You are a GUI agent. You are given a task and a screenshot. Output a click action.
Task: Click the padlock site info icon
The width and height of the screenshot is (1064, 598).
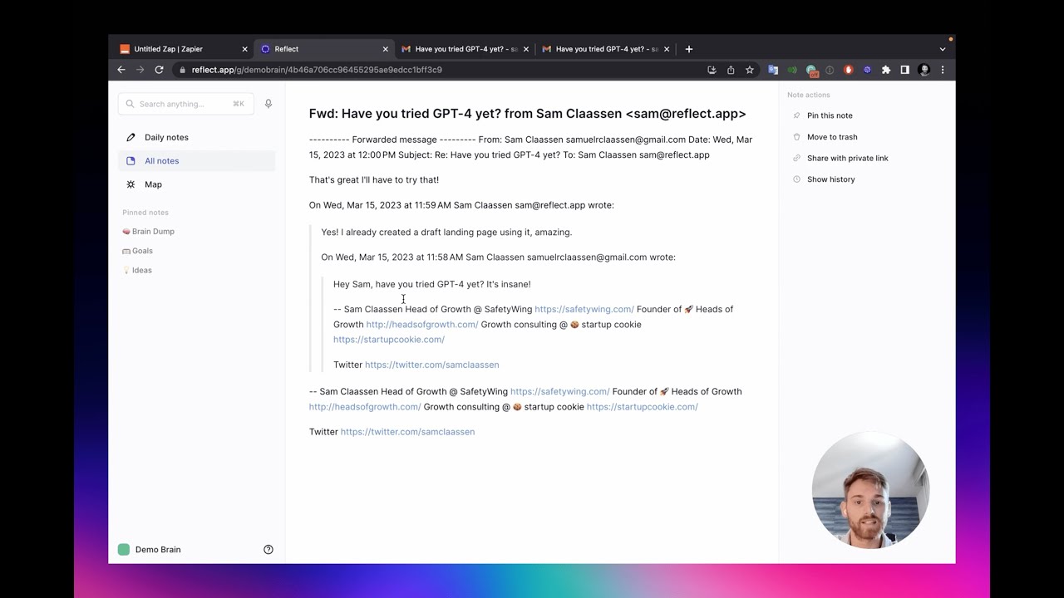coord(182,70)
